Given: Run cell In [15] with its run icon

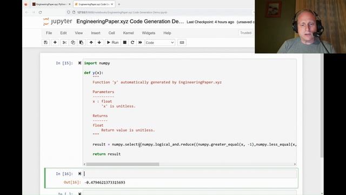Looking at the screenshot, I should point(79,63).
